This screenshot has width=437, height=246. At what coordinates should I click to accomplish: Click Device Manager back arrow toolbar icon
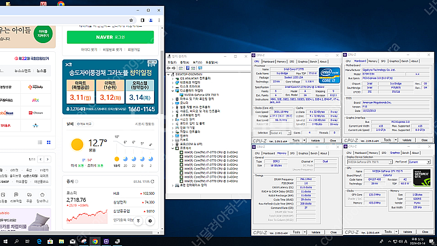tap(168, 68)
